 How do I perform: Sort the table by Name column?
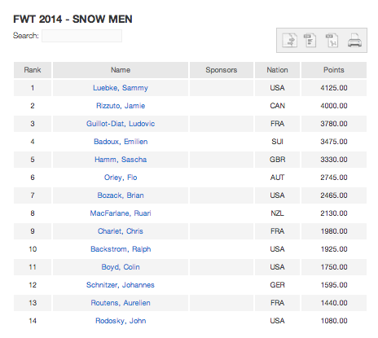coord(121,70)
